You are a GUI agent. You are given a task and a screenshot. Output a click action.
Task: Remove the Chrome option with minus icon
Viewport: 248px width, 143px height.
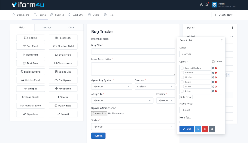click(216, 73)
